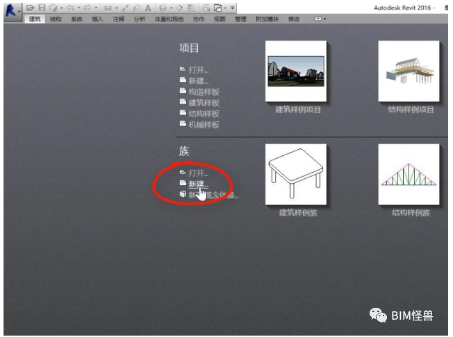Click 新建 link under 族 section
This screenshot has height=337, width=453.
[x=197, y=184]
